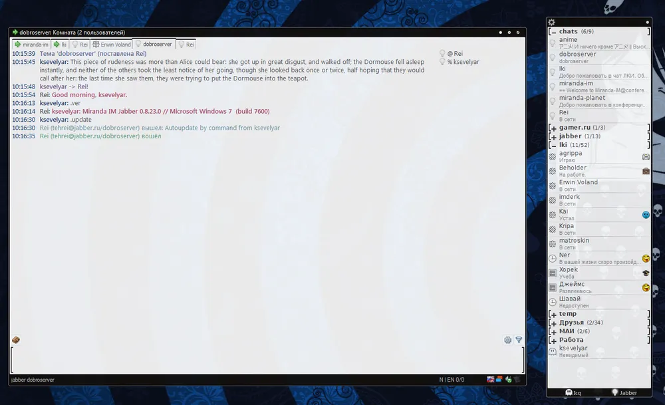Click the green arrow icon in chat title bar

click(x=15, y=32)
